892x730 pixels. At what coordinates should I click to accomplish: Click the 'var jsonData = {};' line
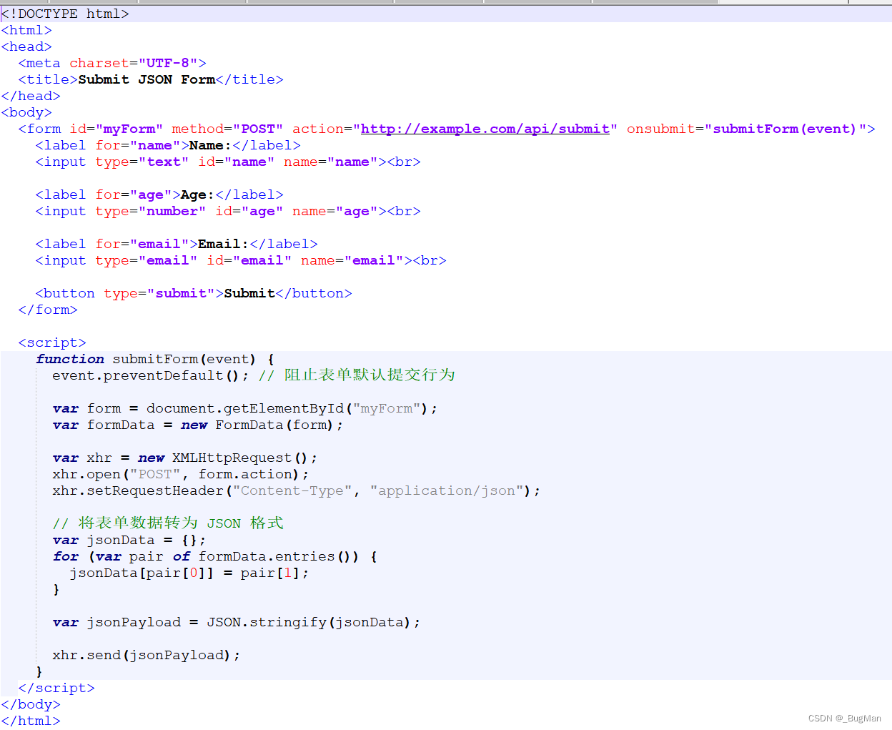pos(129,540)
